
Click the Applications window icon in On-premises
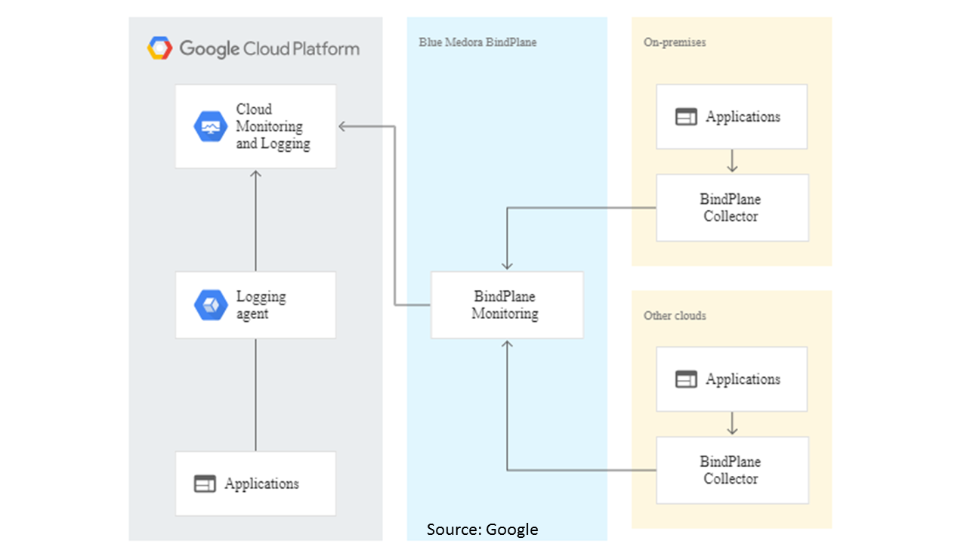[686, 117]
